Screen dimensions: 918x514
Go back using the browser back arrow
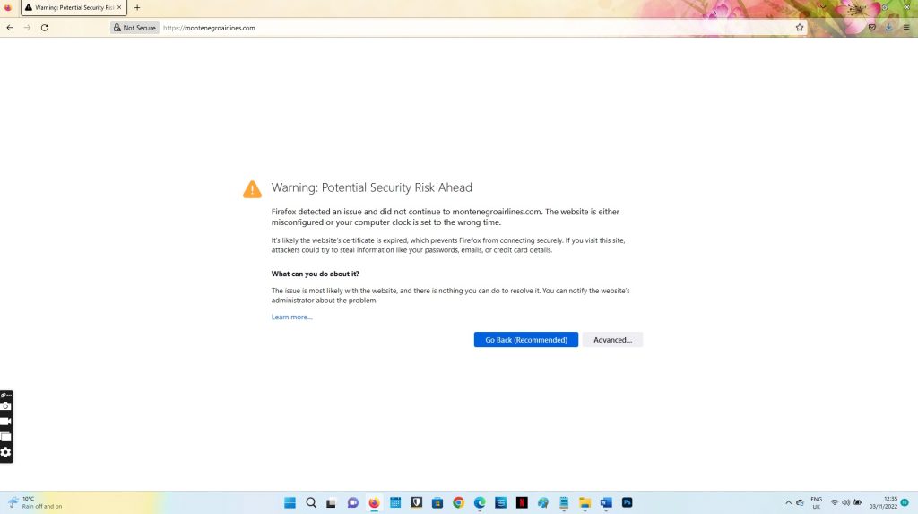click(10, 28)
